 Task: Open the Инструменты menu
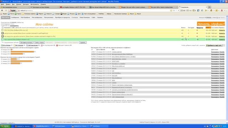[x=35, y=4]
